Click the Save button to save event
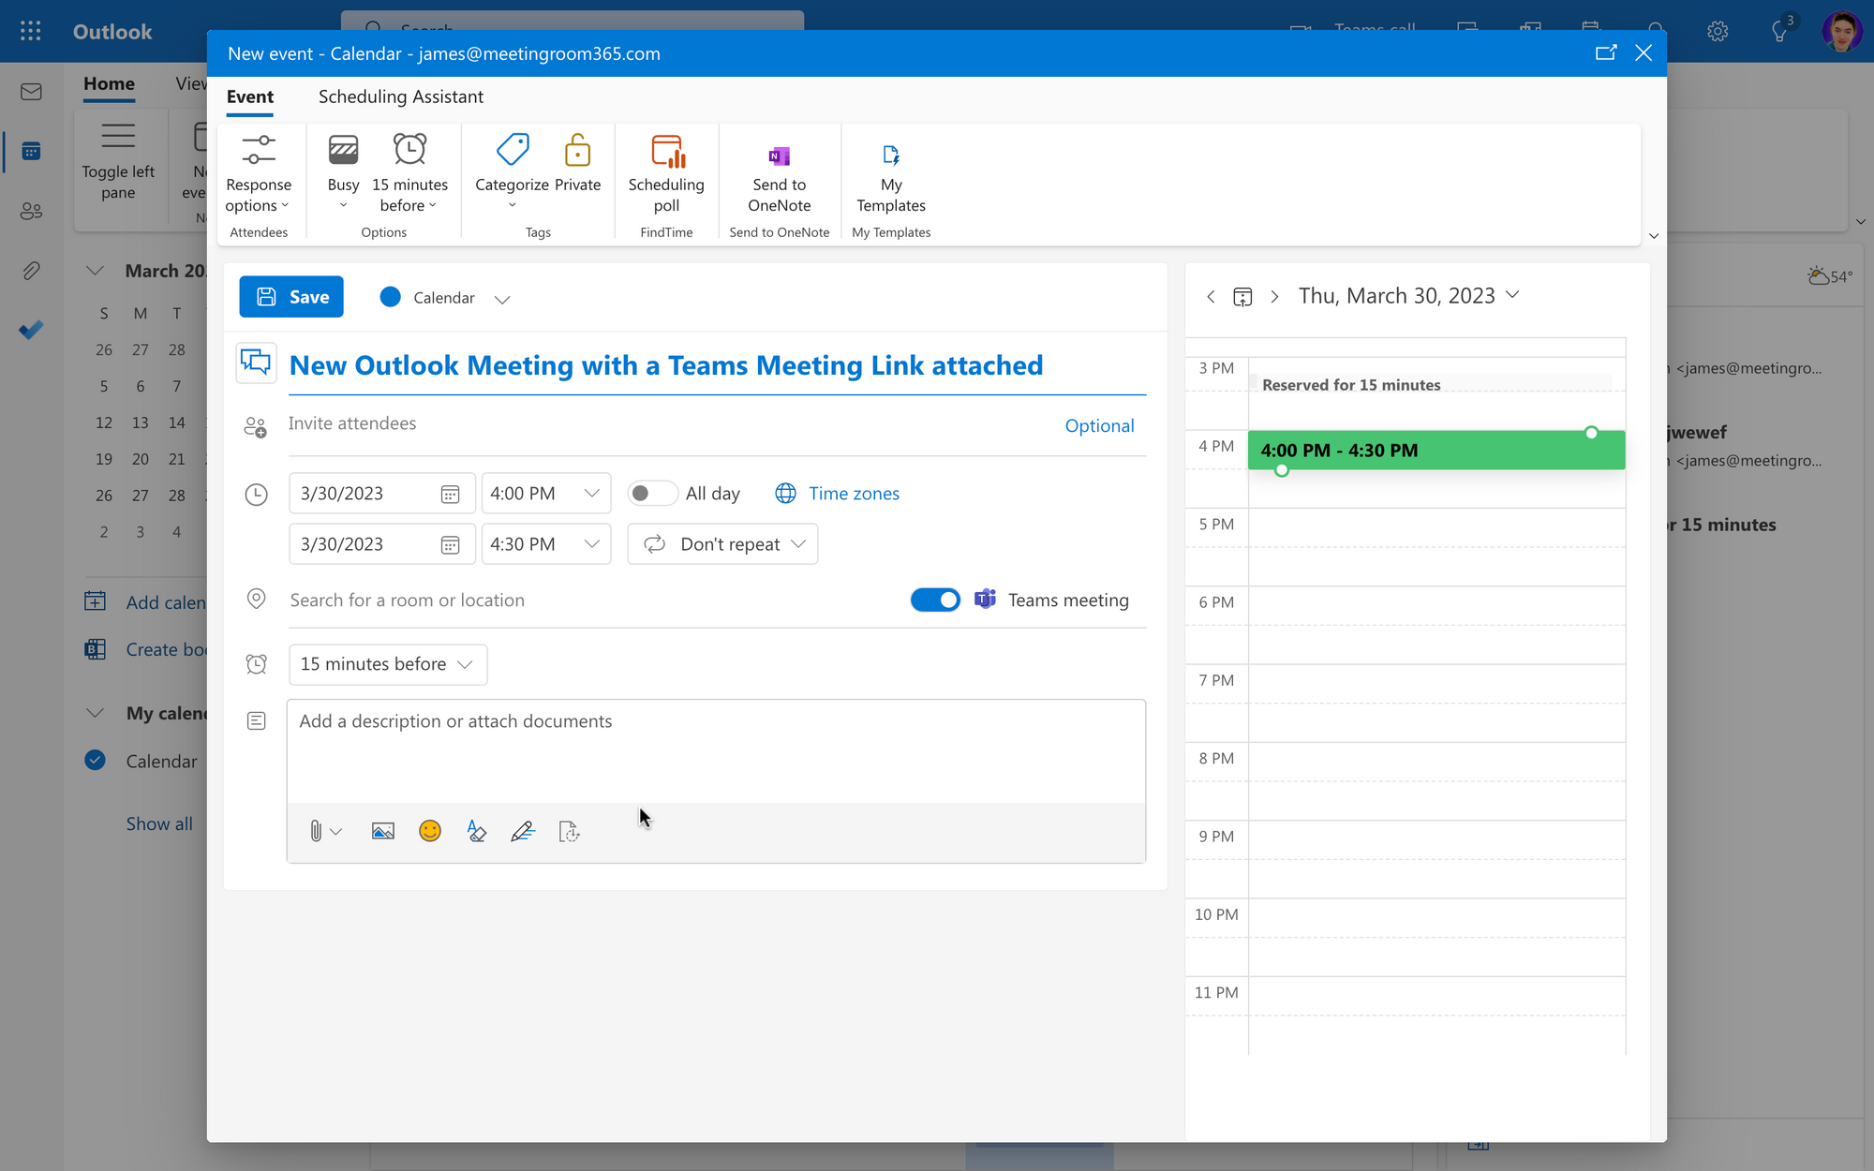 click(291, 297)
